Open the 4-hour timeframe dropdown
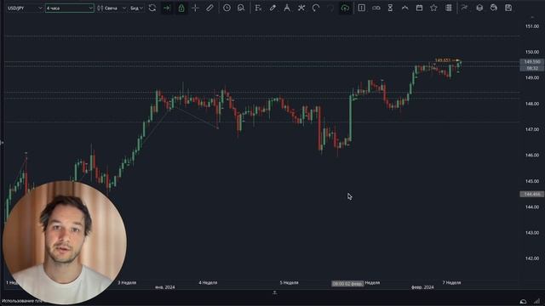This screenshot has width=545, height=306. pos(70,8)
